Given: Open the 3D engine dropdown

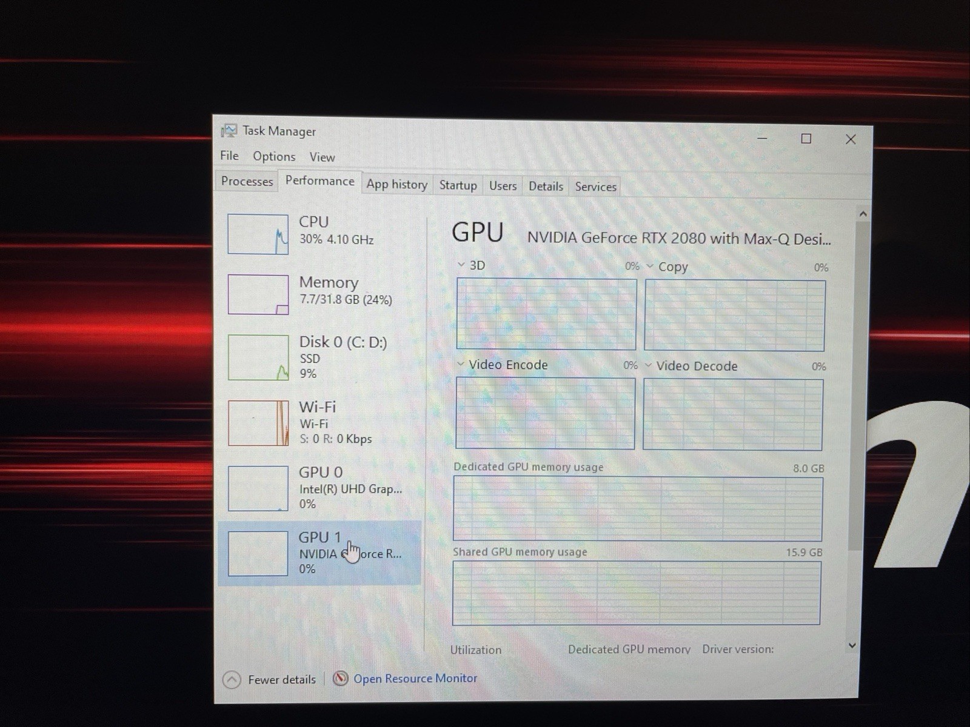Looking at the screenshot, I should click(461, 265).
